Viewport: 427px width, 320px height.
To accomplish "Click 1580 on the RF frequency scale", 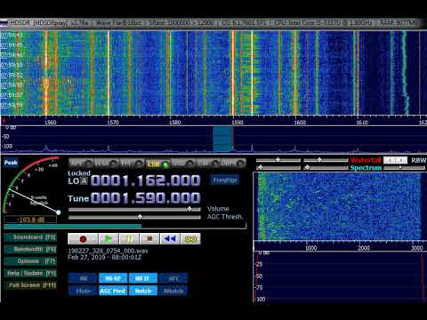I will (x=174, y=123).
